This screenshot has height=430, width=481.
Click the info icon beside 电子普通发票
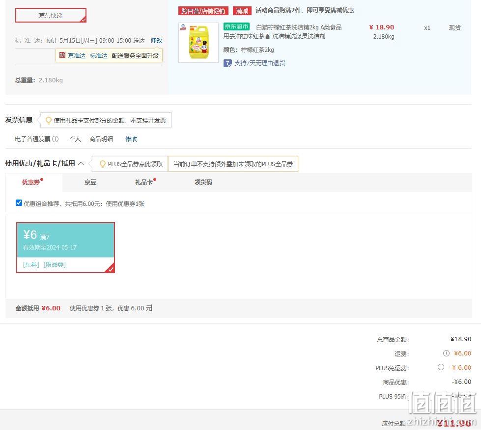[55, 139]
